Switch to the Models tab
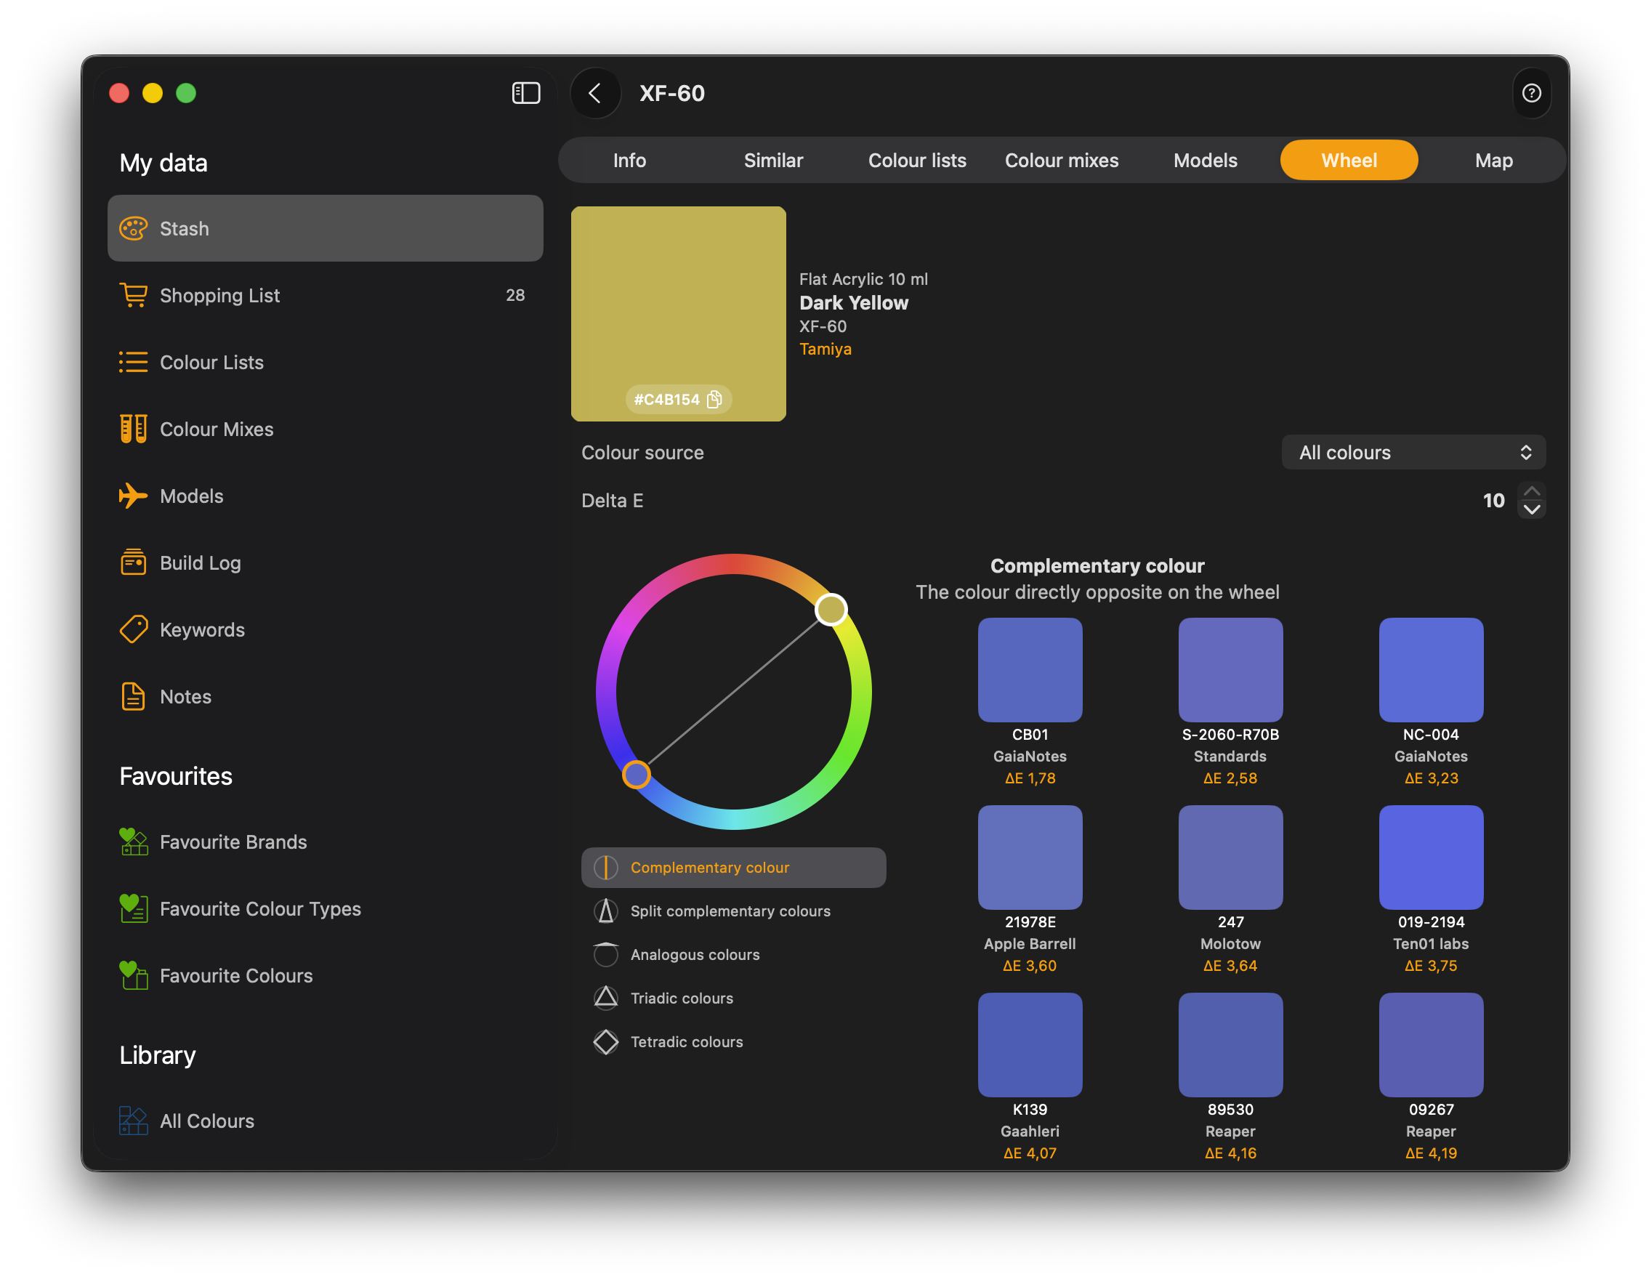The width and height of the screenshot is (1651, 1279). (1205, 161)
